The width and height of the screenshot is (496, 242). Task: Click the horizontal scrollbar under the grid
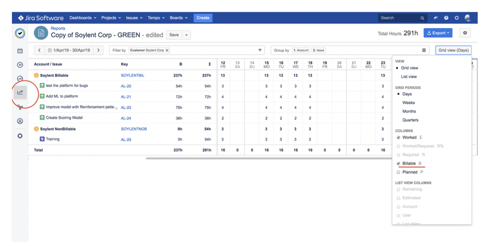click(x=269, y=158)
